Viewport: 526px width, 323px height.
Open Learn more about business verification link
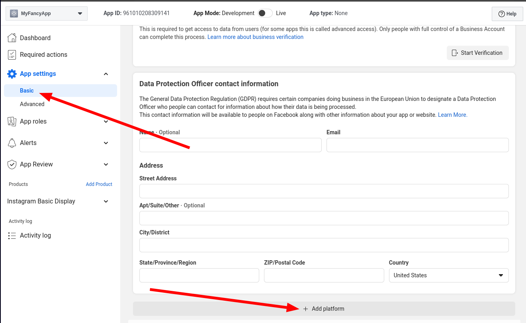(255, 37)
